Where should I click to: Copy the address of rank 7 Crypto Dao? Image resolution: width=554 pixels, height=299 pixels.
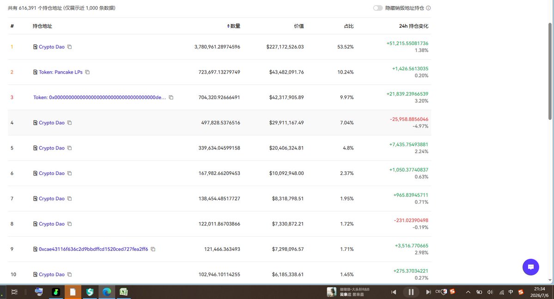point(70,199)
